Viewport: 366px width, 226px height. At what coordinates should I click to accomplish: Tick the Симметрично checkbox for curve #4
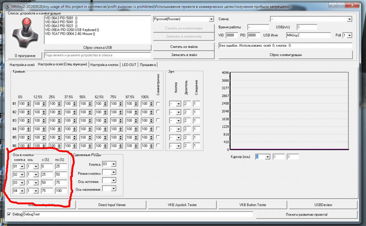coord(158,129)
